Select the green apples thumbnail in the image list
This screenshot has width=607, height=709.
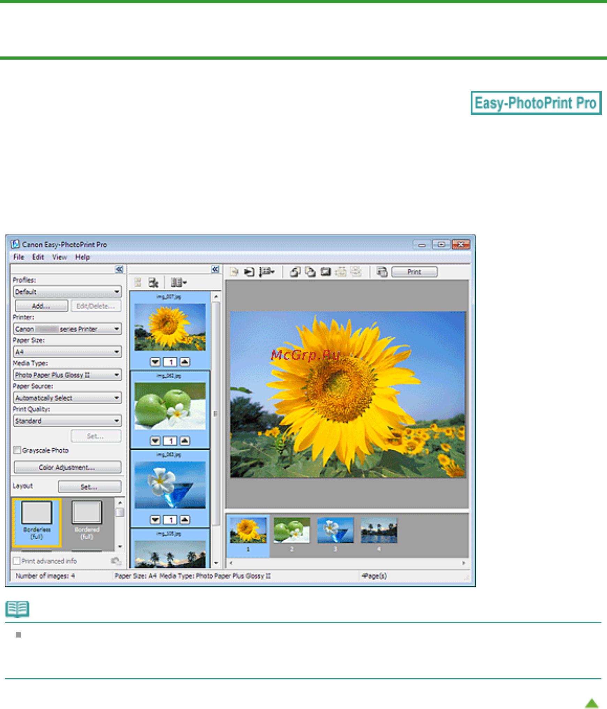click(170, 406)
